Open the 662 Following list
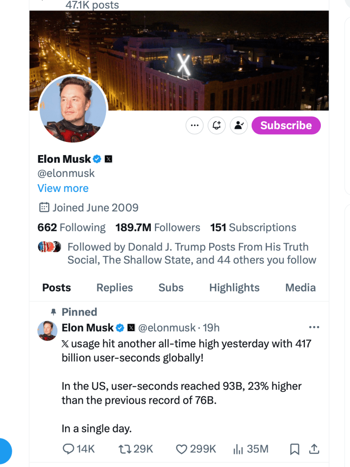 click(71, 228)
